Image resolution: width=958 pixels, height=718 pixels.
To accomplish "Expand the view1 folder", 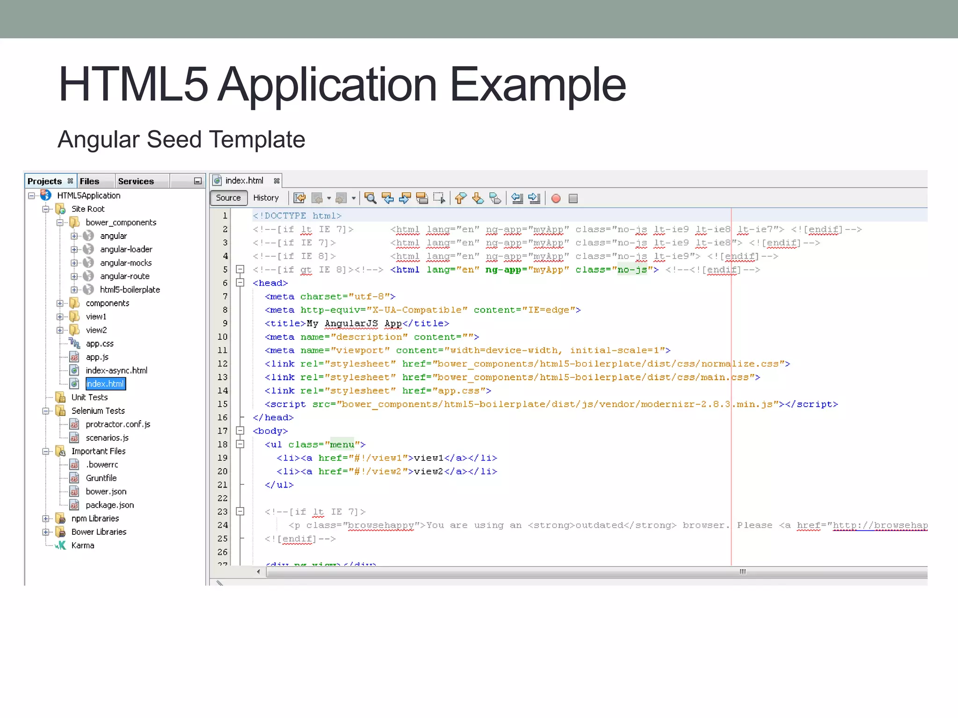I will click(60, 316).
